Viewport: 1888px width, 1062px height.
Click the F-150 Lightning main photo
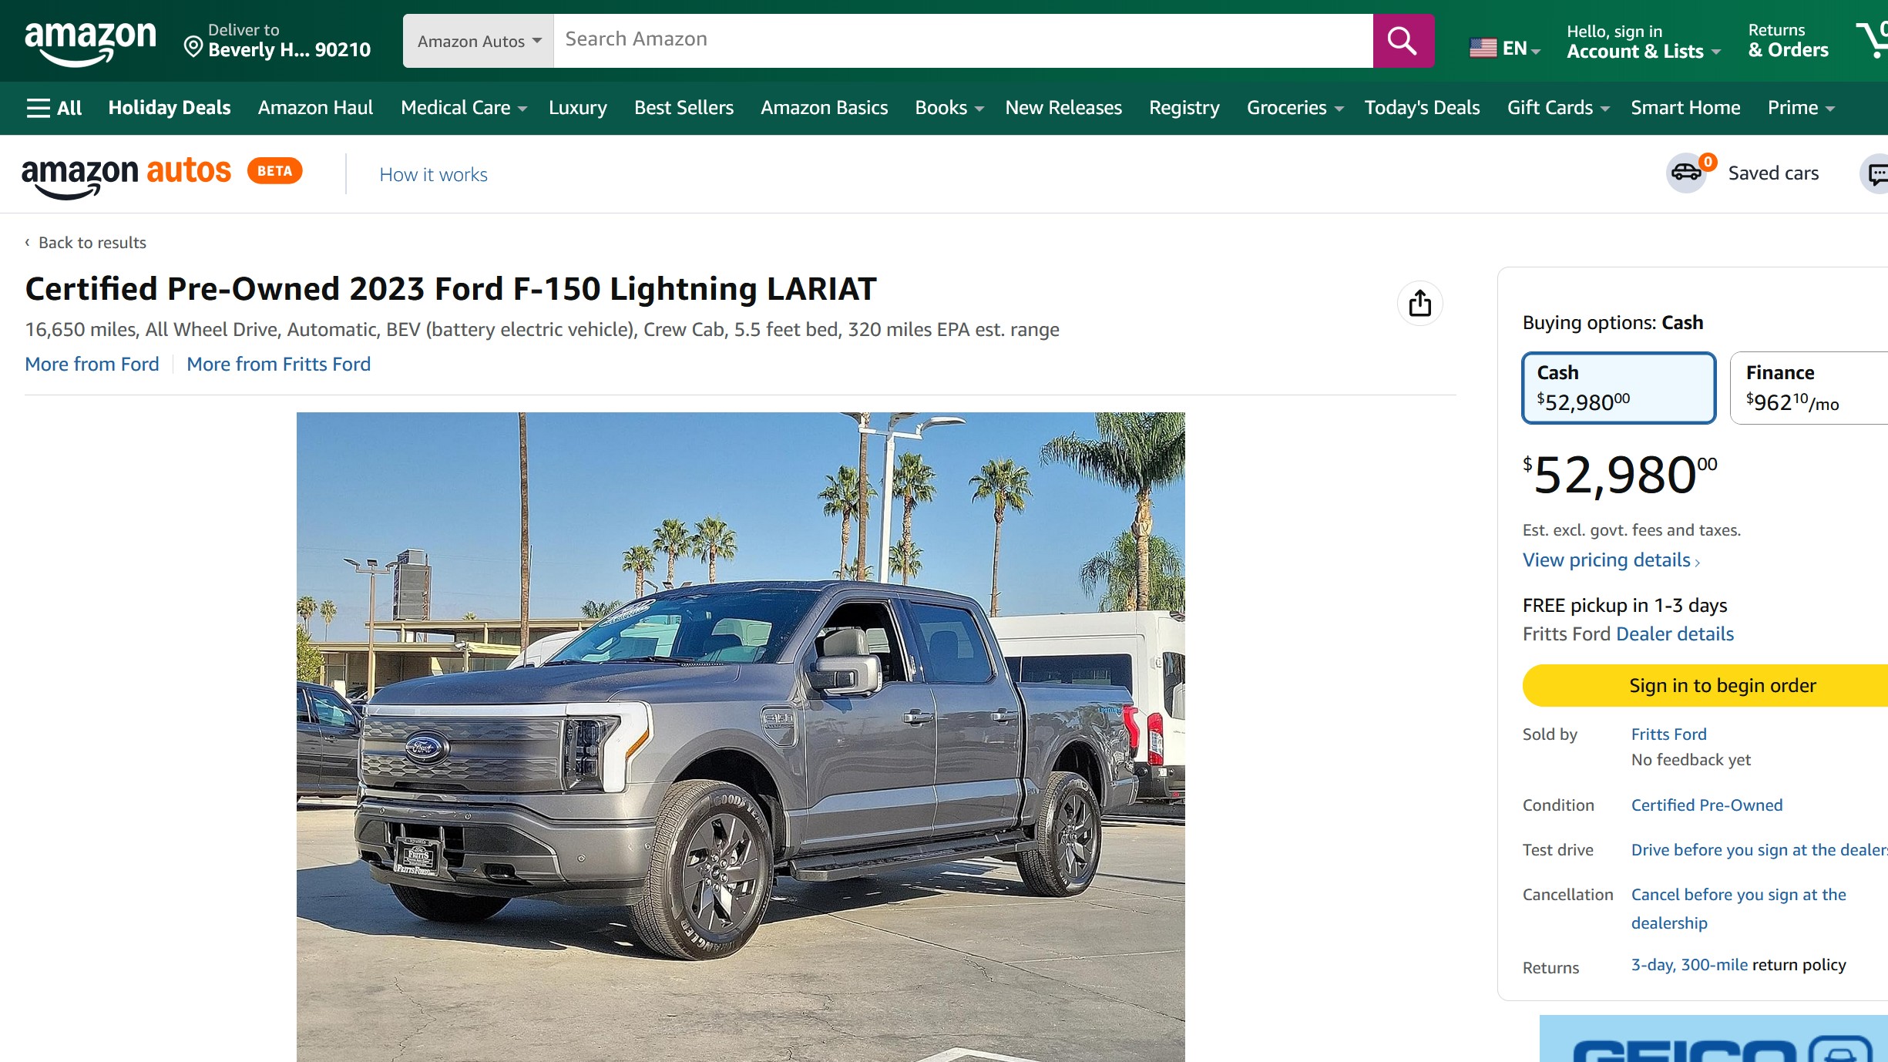(x=741, y=737)
